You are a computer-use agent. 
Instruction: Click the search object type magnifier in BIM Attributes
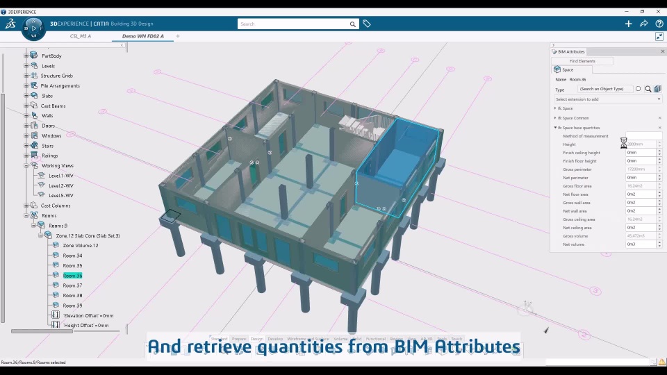[x=648, y=89]
